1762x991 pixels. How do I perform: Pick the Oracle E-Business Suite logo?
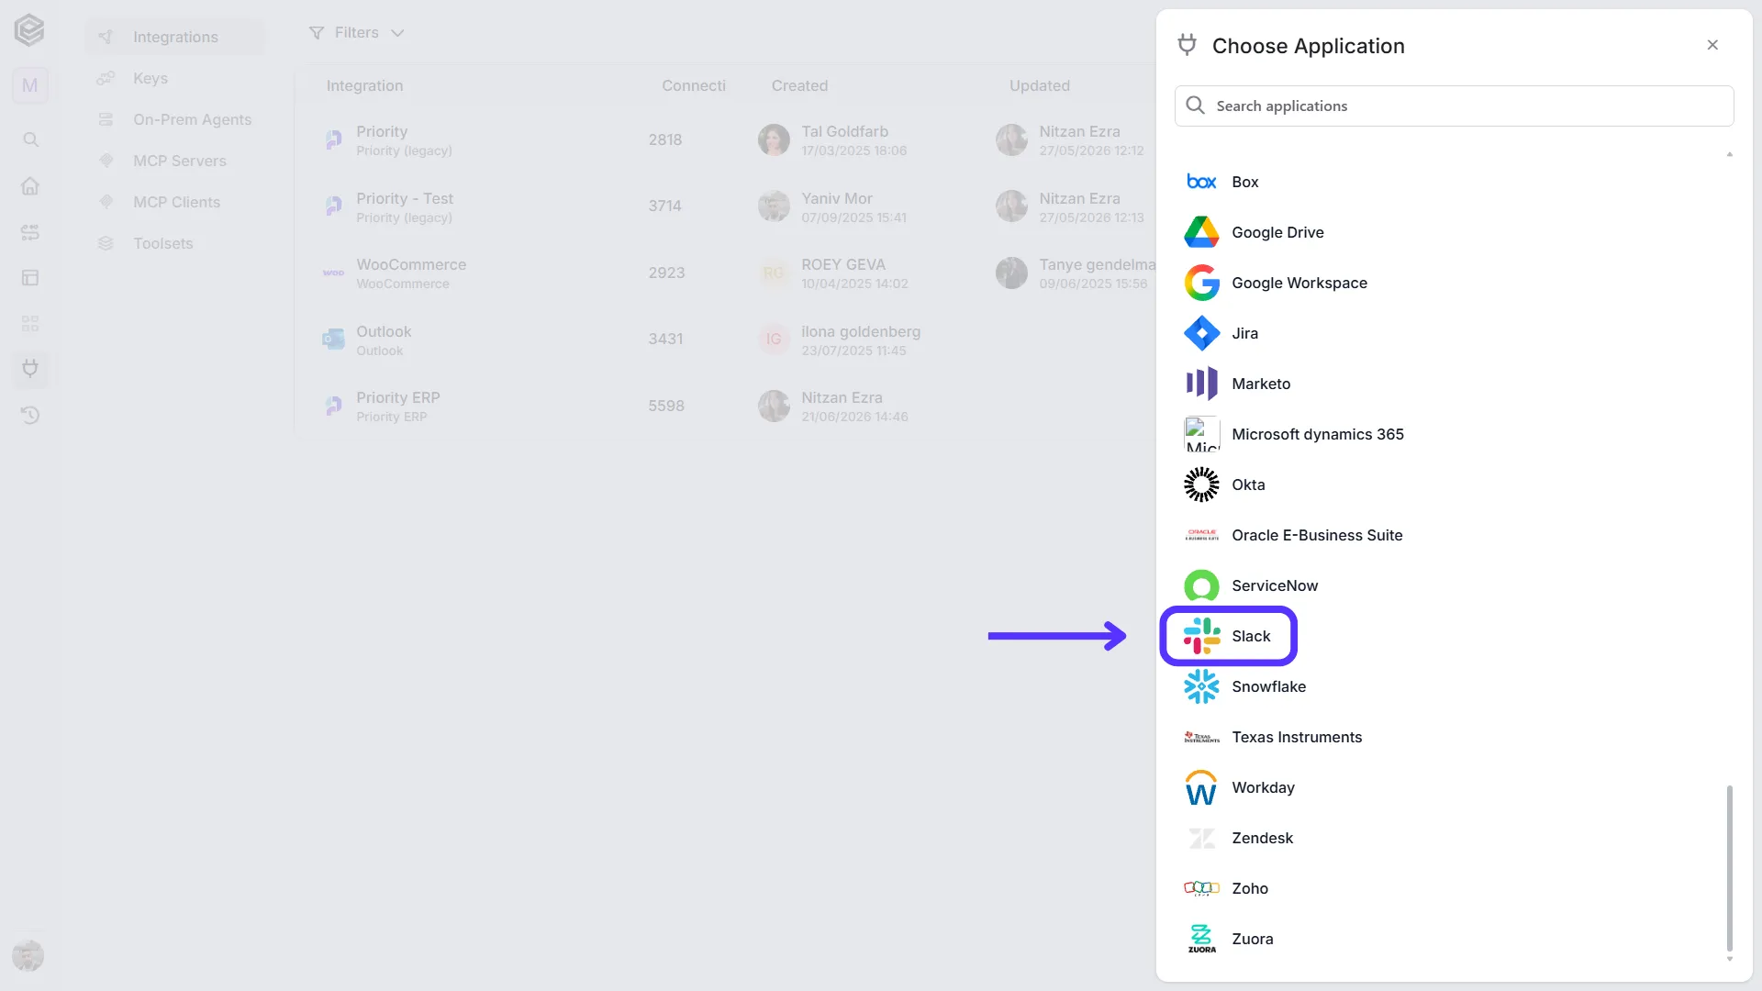pyautogui.click(x=1201, y=535)
